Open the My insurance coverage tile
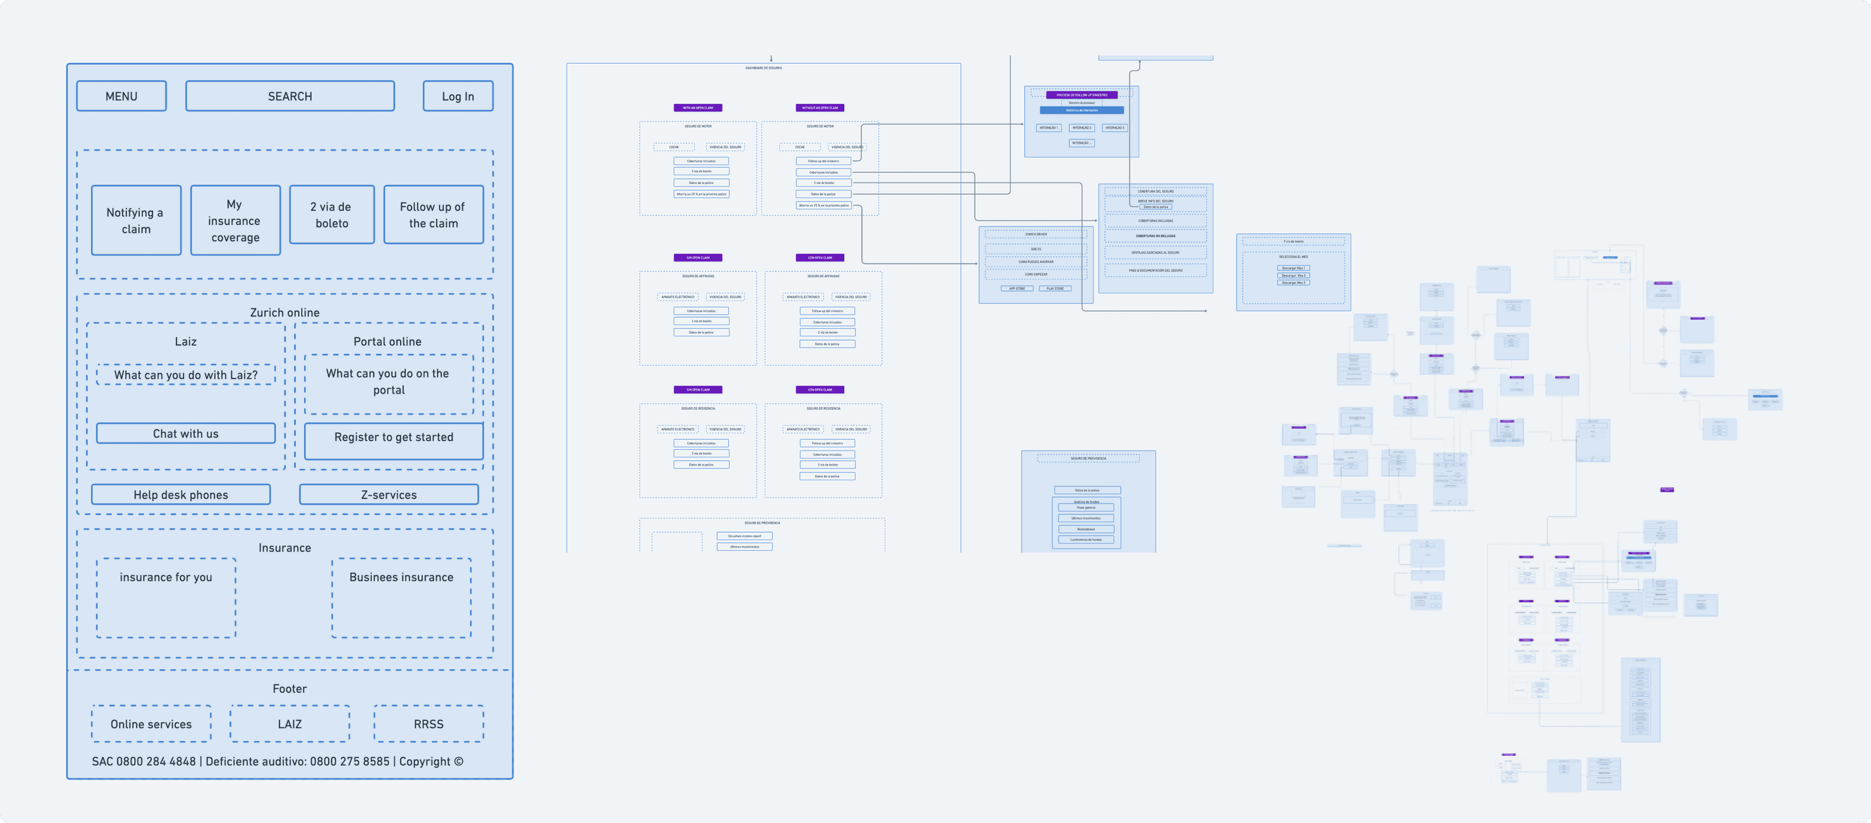1871x823 pixels. pyautogui.click(x=234, y=221)
